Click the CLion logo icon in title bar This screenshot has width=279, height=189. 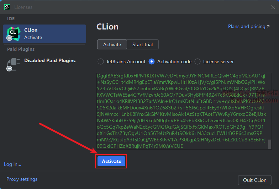(x=6, y=7)
